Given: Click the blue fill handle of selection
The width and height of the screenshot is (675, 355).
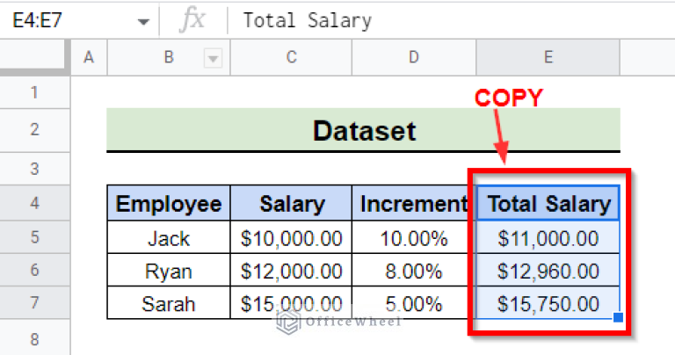Looking at the screenshot, I should (618, 317).
